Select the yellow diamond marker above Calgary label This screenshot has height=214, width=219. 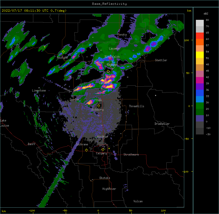[103, 150]
